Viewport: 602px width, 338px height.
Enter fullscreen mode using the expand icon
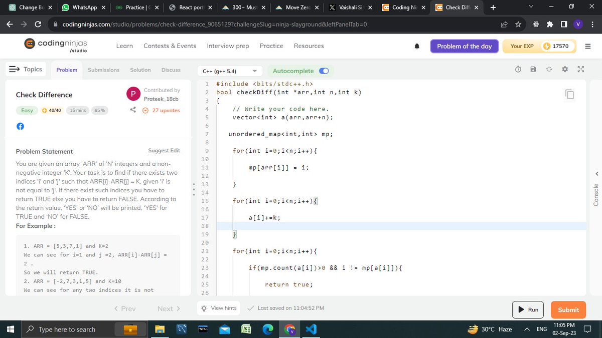[x=581, y=69]
